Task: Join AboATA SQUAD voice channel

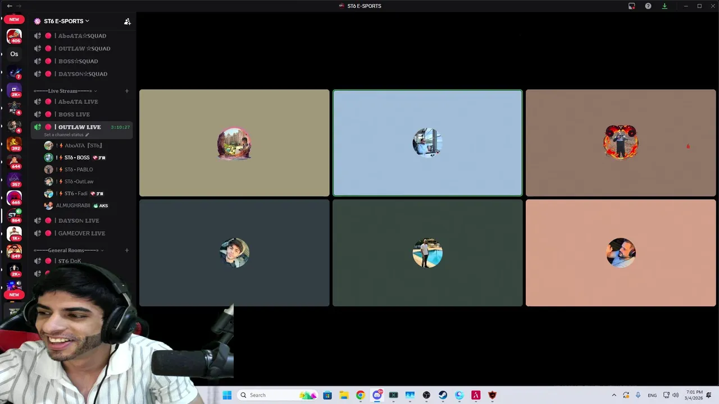Action: coord(82,36)
